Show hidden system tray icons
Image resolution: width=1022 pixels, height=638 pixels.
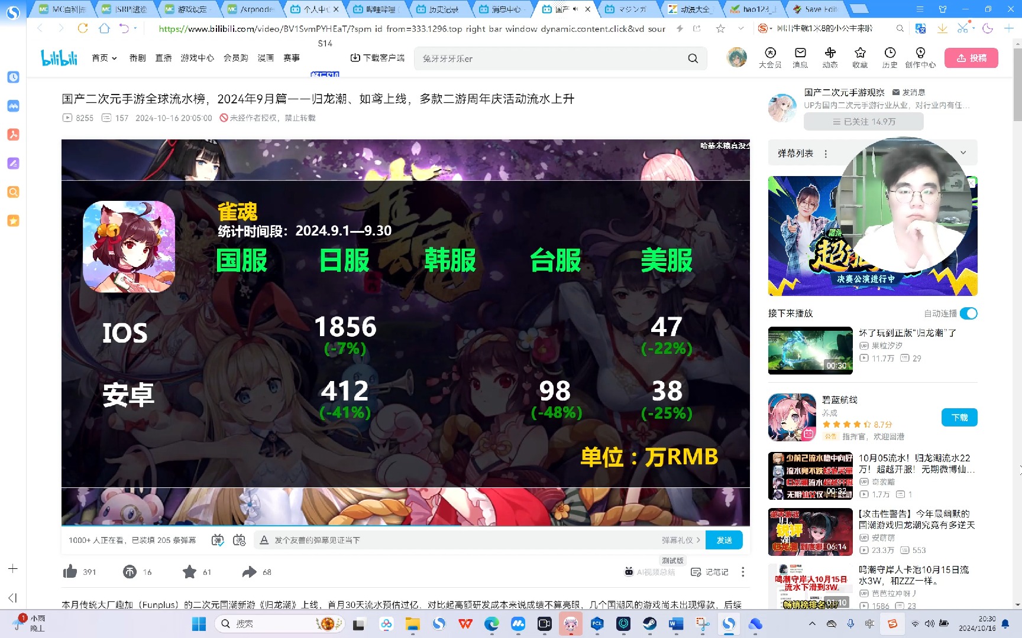click(x=812, y=624)
